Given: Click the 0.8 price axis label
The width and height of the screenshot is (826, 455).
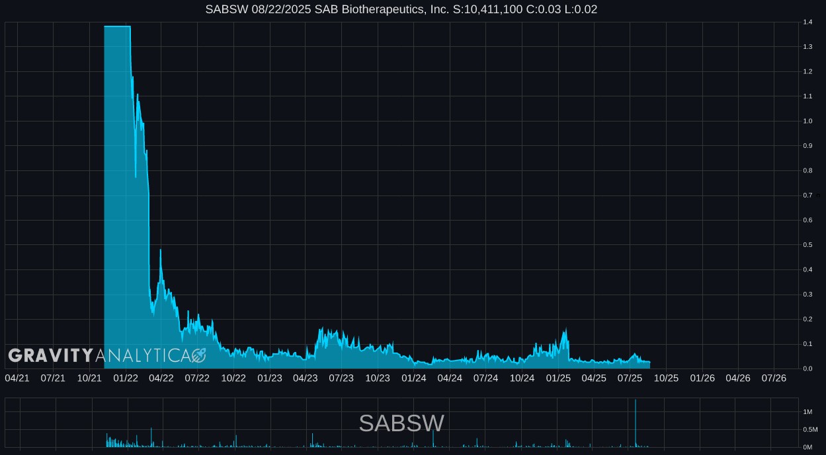Looking at the screenshot, I should (x=807, y=170).
